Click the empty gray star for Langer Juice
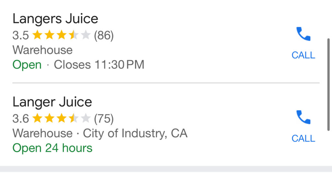332x181 pixels. pos(86,119)
